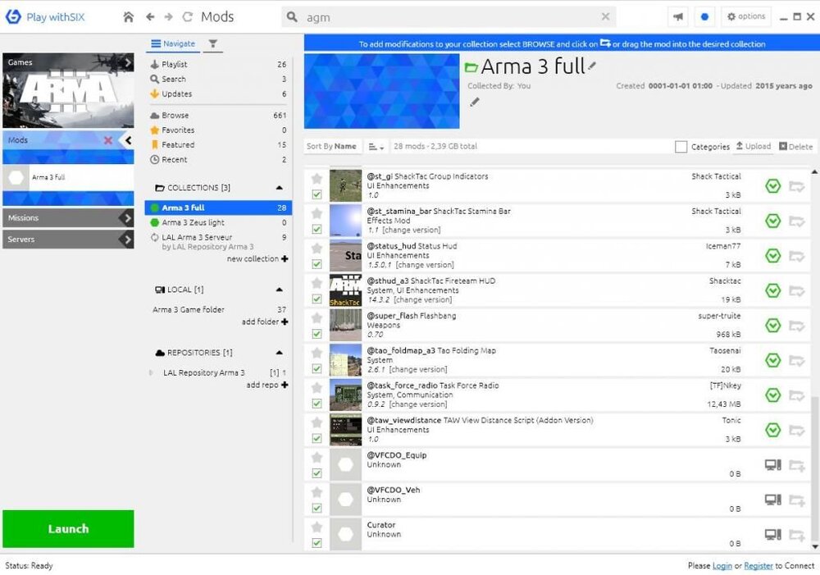Uncheck the @status_hud mod checkbox
The height and width of the screenshot is (575, 820).
(x=317, y=264)
